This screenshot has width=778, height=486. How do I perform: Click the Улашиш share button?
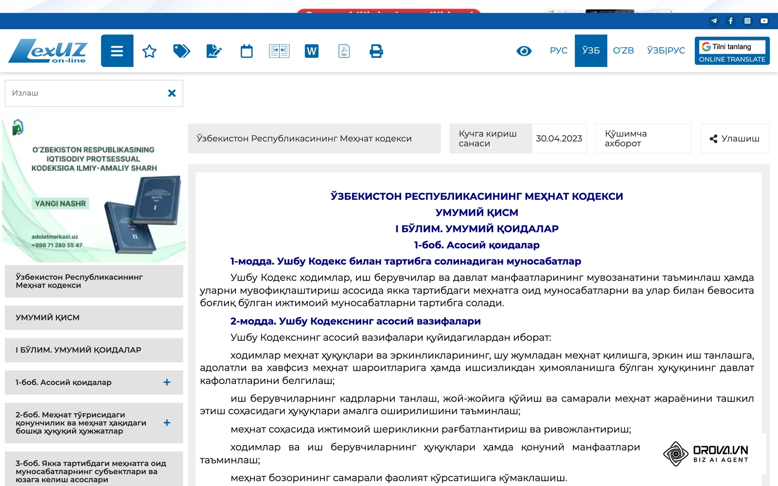[735, 139]
